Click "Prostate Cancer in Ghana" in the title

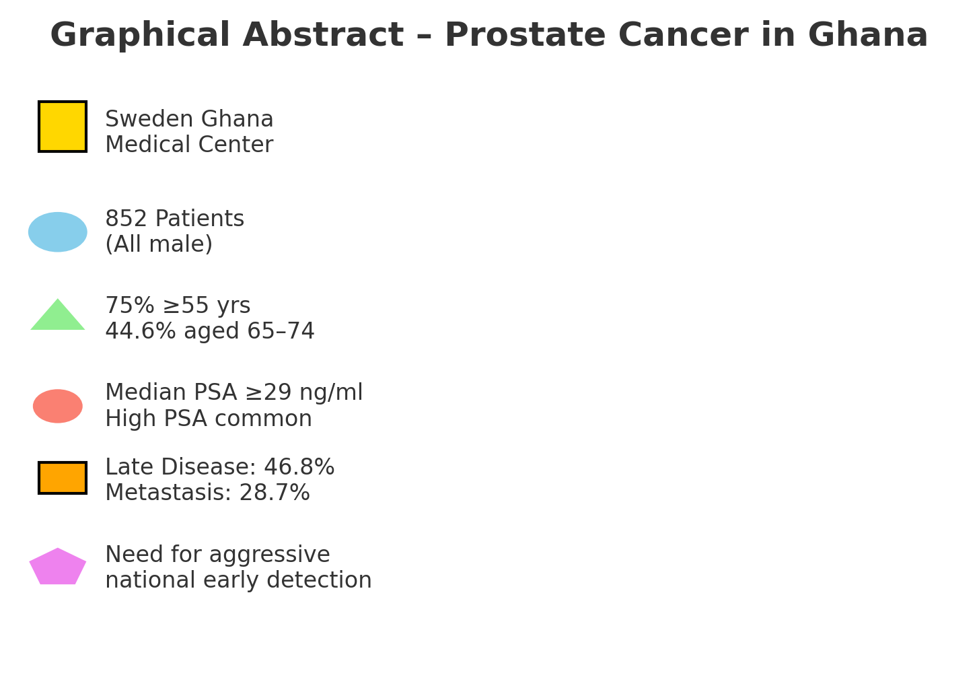coord(686,36)
